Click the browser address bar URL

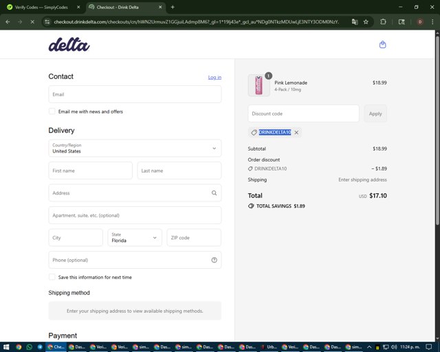coord(197,21)
